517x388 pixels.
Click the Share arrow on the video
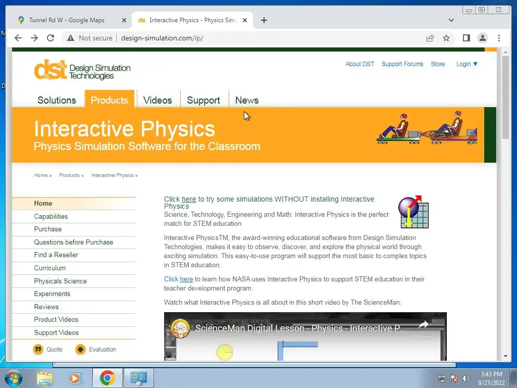(424, 325)
